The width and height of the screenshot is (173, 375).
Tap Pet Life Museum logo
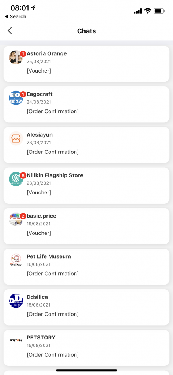[16, 260]
